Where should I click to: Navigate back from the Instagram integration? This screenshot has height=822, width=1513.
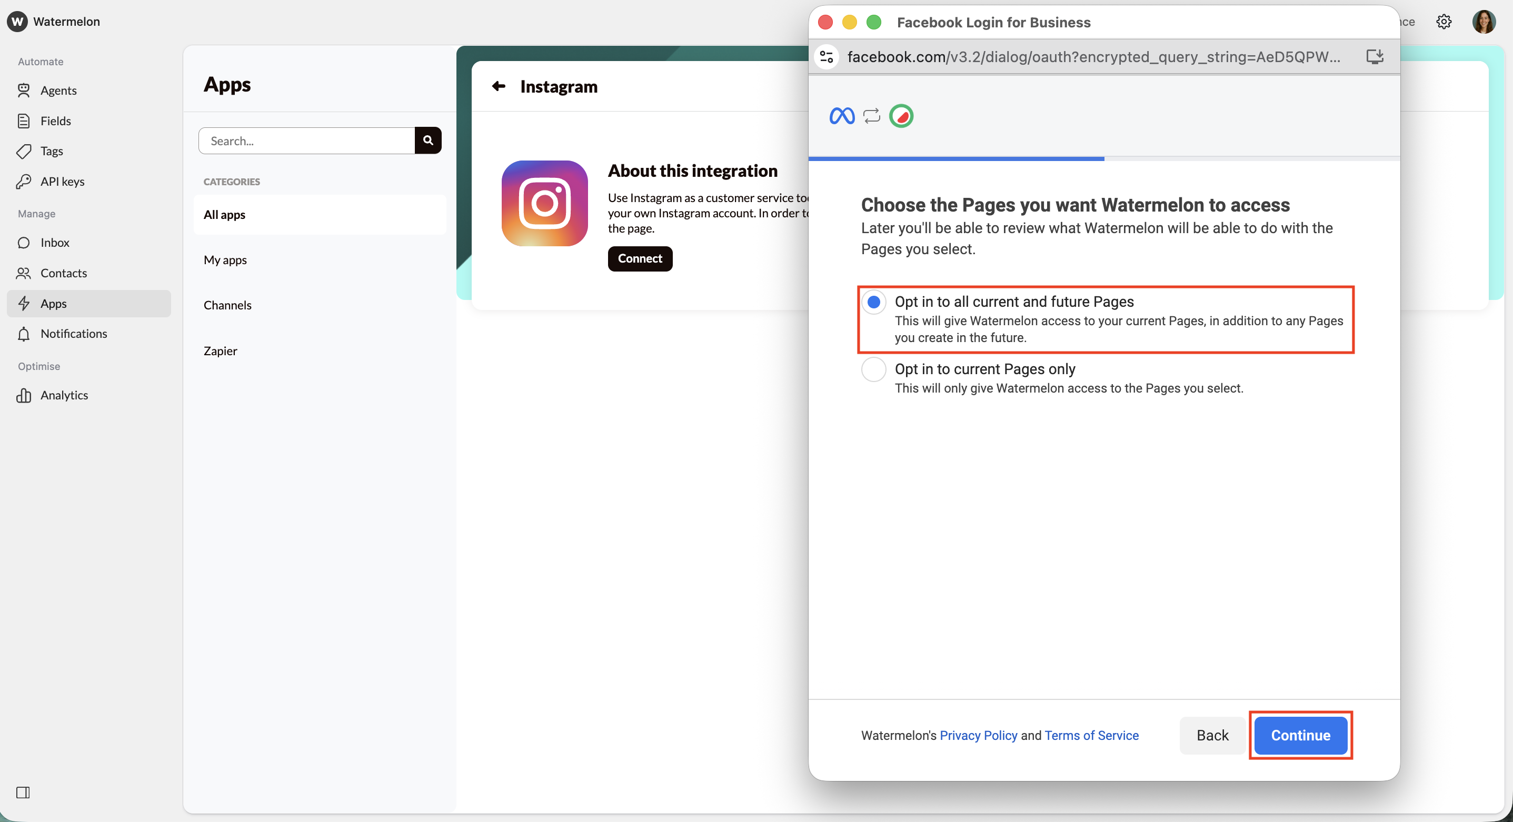tap(499, 86)
